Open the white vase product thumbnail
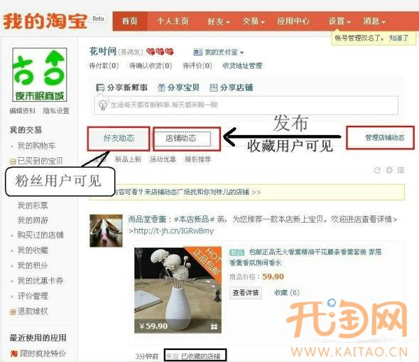Image resolution: width=419 pixels, height=362 pixels. pos(178,290)
